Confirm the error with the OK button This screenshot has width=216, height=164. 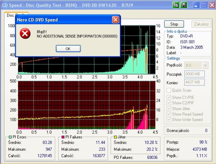(x=68, y=49)
